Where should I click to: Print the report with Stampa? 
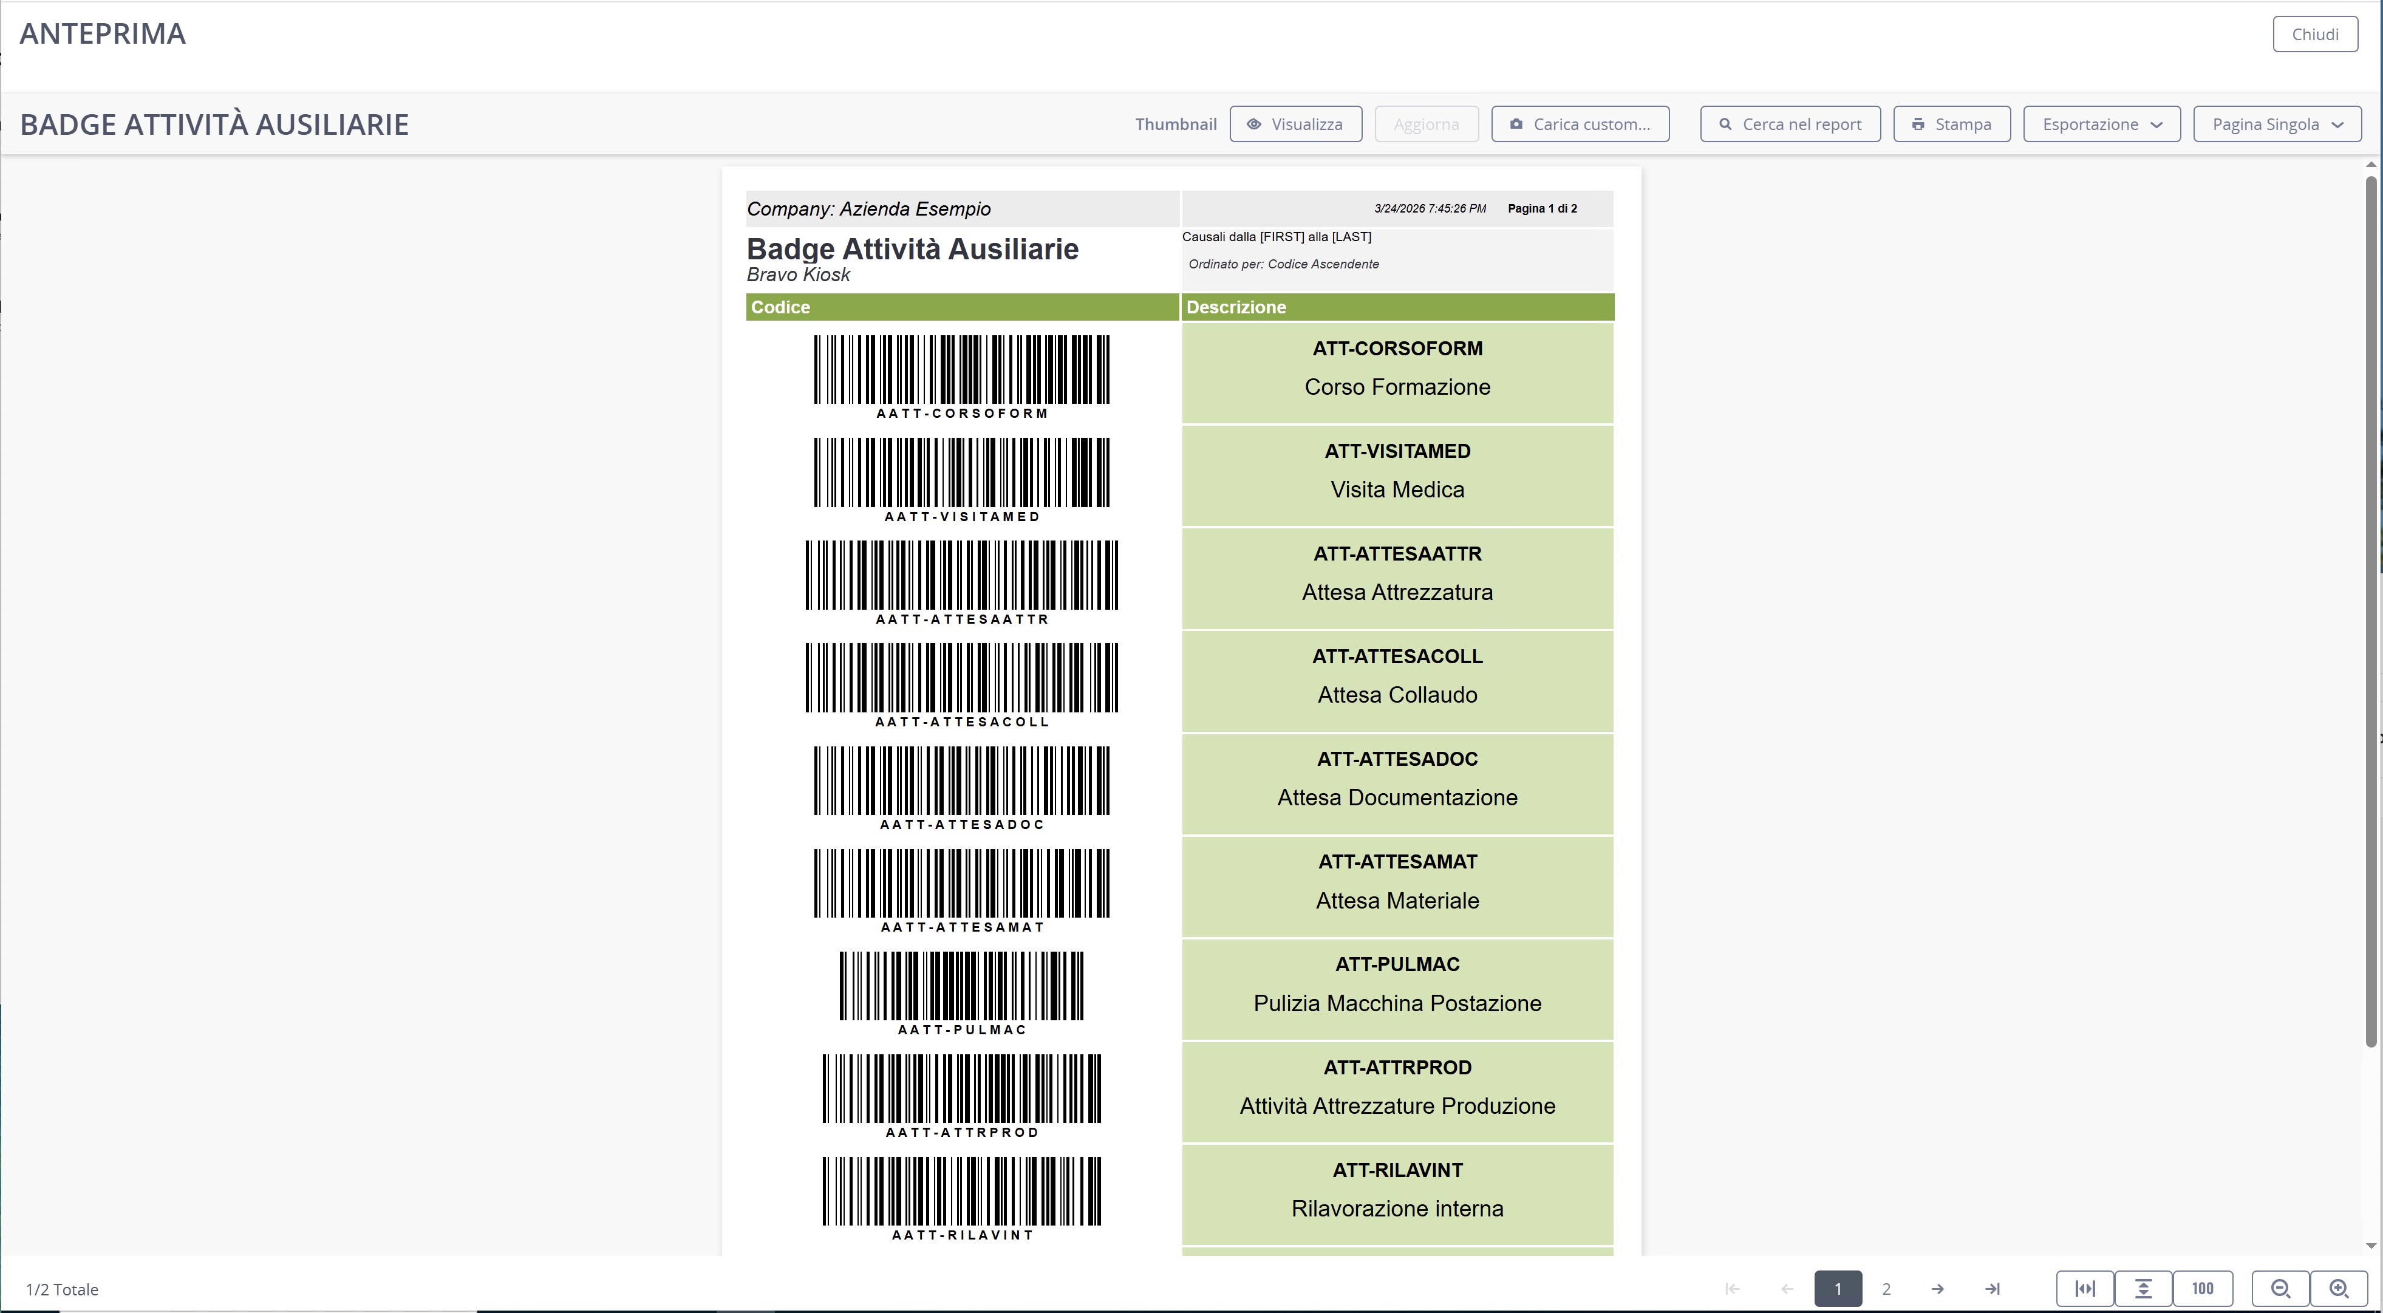click(x=1952, y=124)
